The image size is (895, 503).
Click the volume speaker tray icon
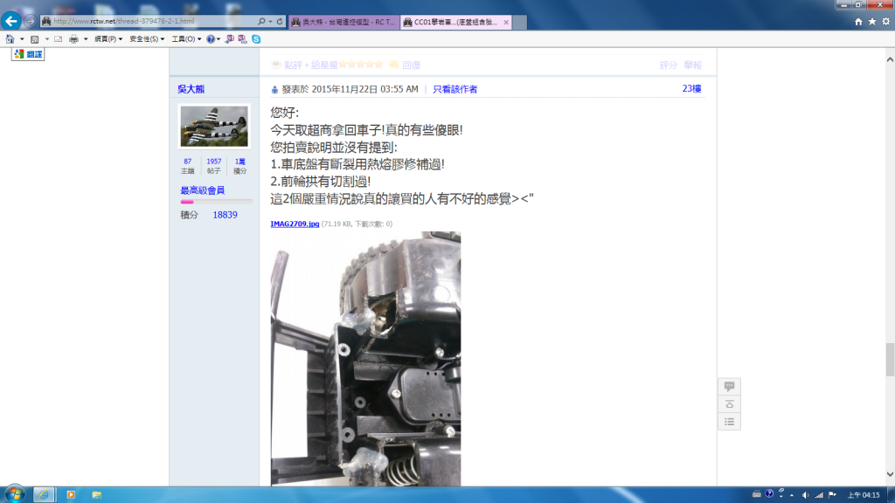click(805, 495)
